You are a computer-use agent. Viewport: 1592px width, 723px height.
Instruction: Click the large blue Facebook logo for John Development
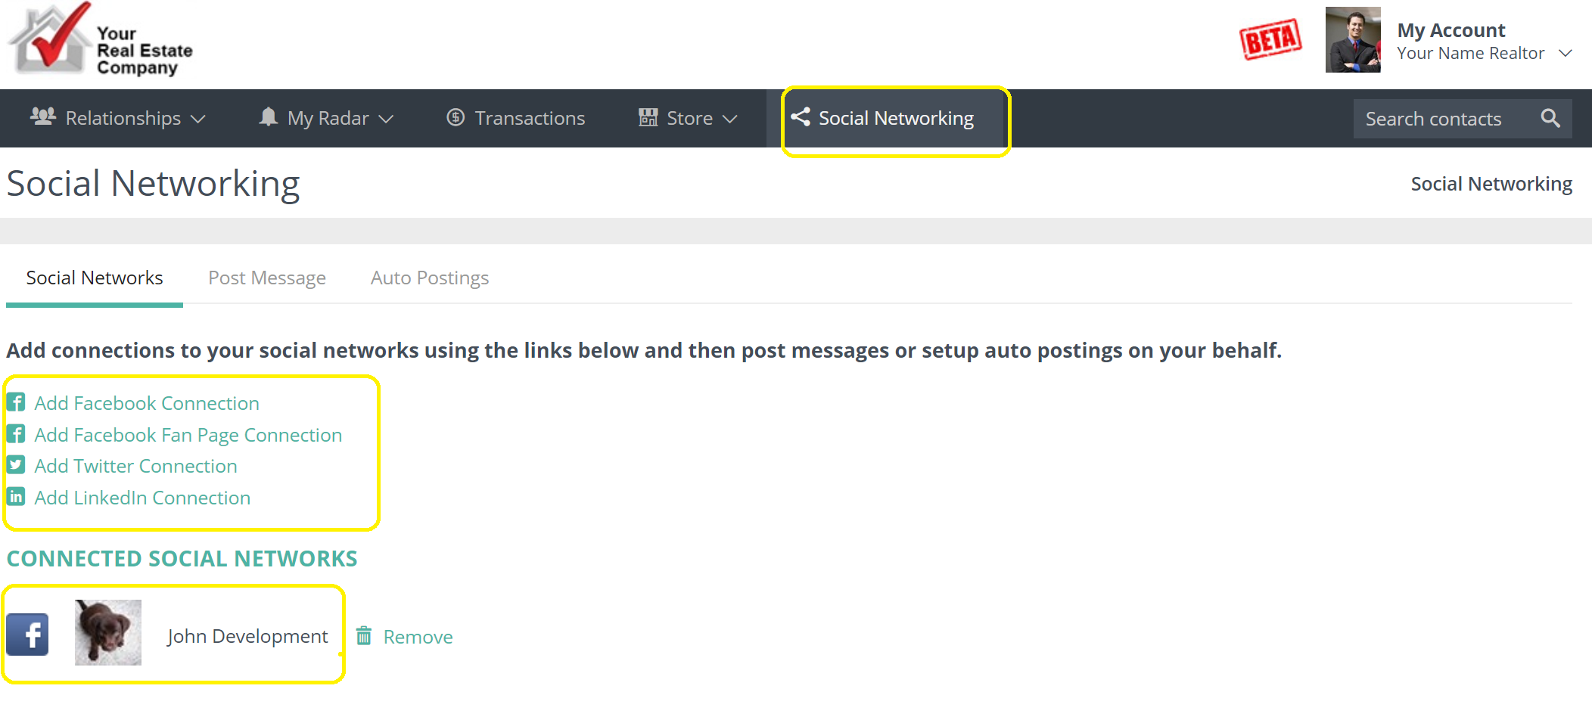28,635
